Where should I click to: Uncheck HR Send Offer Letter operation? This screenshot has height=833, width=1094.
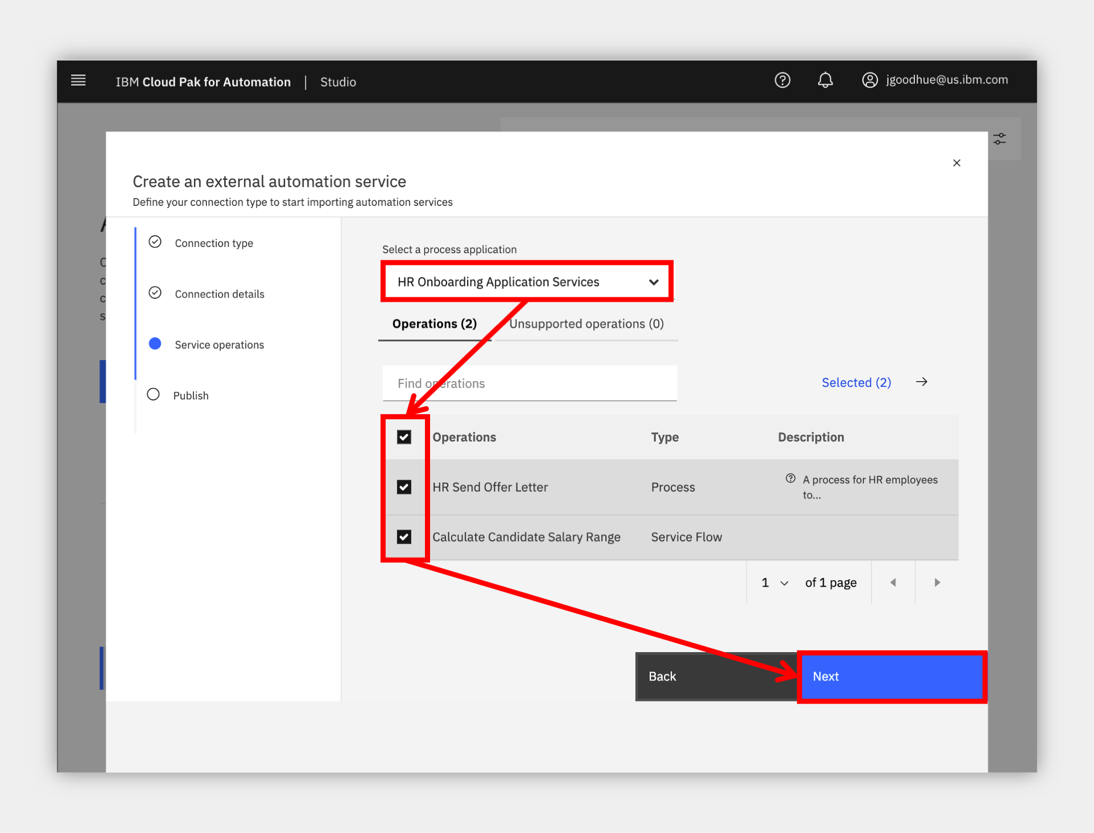[404, 487]
